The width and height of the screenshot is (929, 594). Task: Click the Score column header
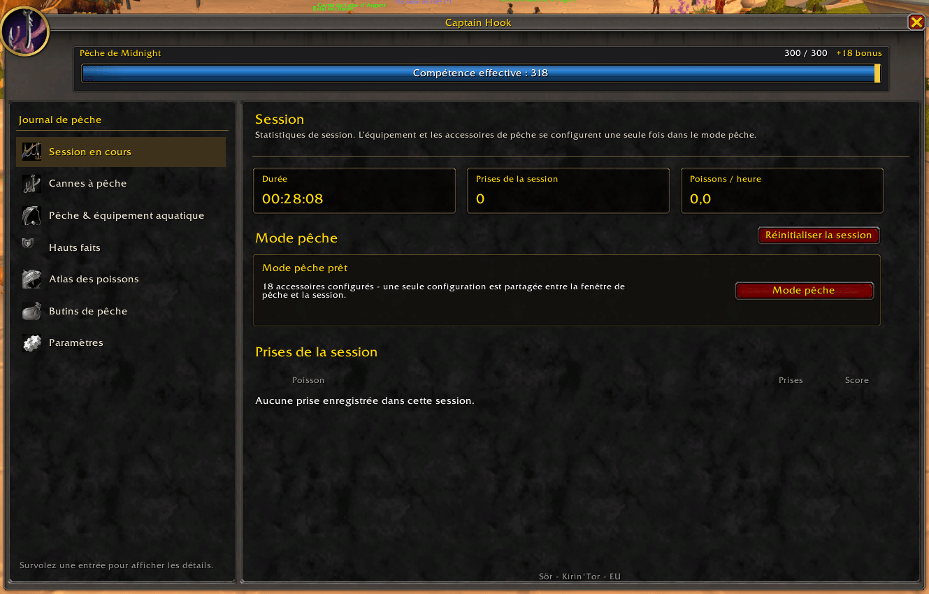tap(856, 380)
